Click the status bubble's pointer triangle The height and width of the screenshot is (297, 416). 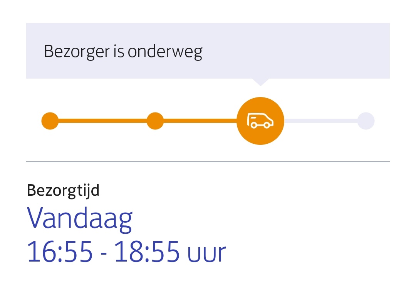tap(260, 82)
